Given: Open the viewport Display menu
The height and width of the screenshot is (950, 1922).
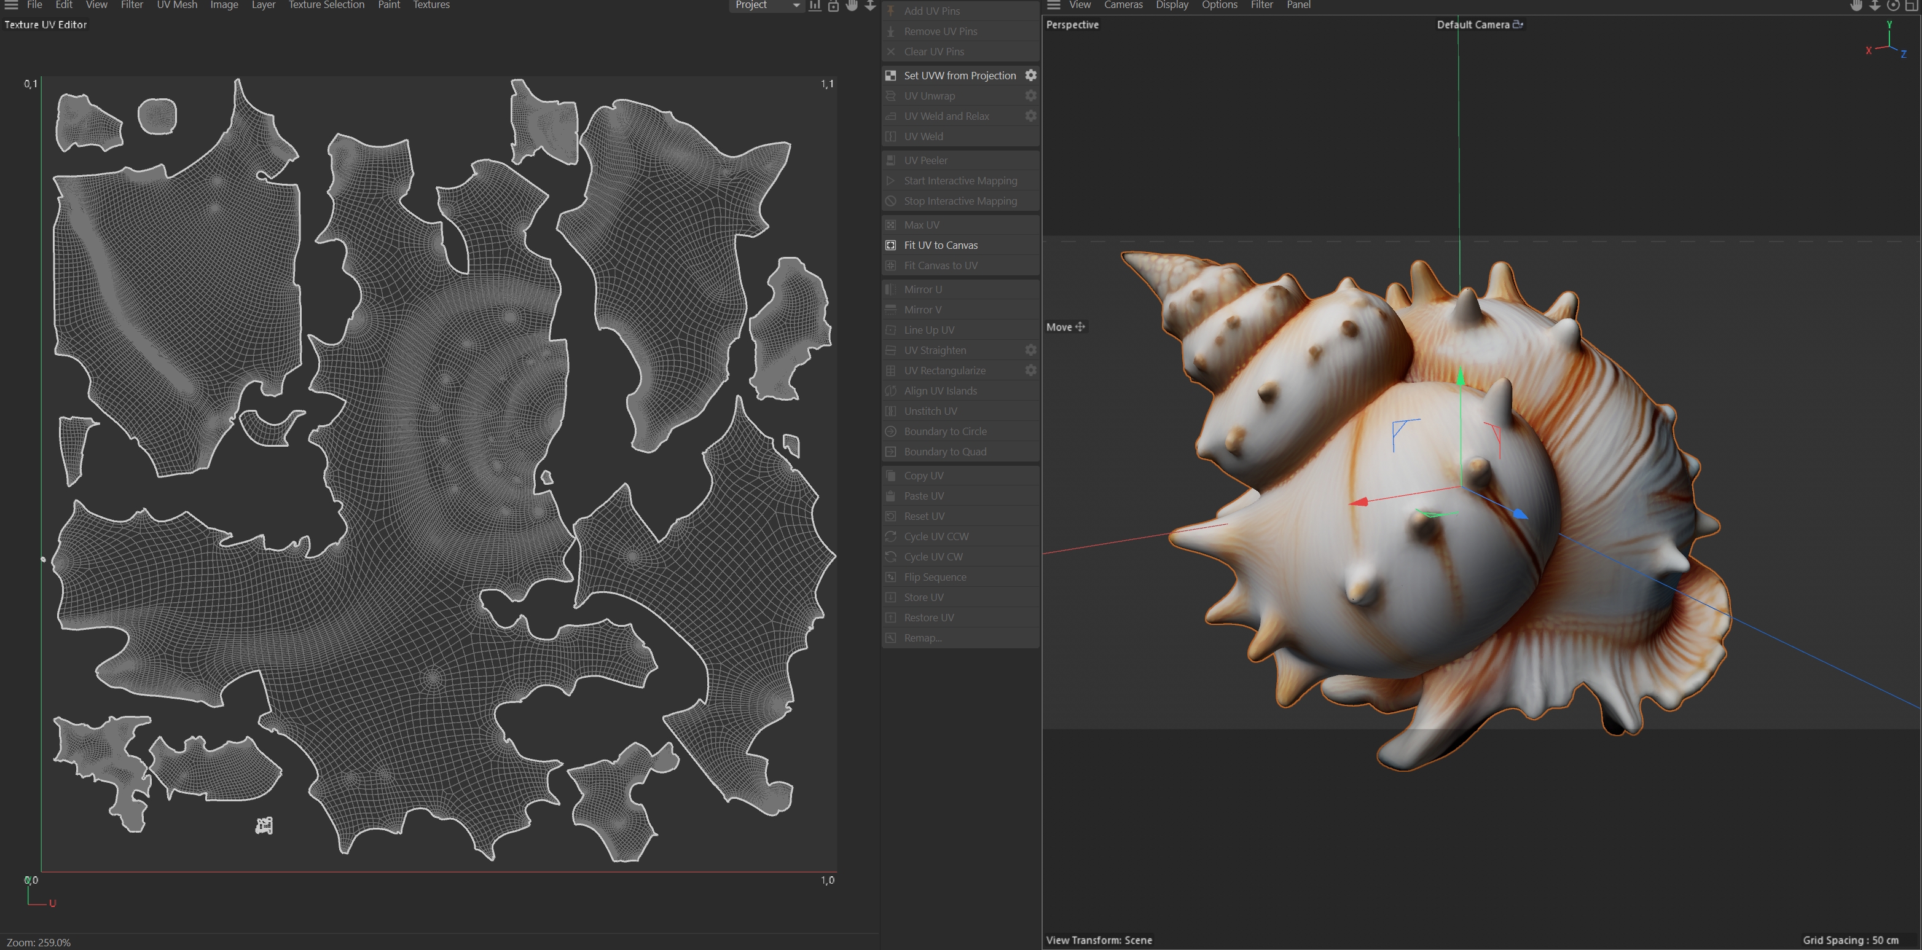Looking at the screenshot, I should [1171, 4].
